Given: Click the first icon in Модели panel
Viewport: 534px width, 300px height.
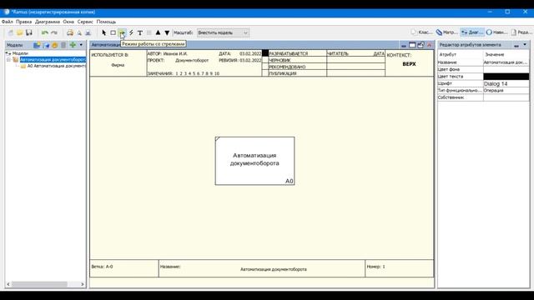Looking at the screenshot, I should pos(37,45).
